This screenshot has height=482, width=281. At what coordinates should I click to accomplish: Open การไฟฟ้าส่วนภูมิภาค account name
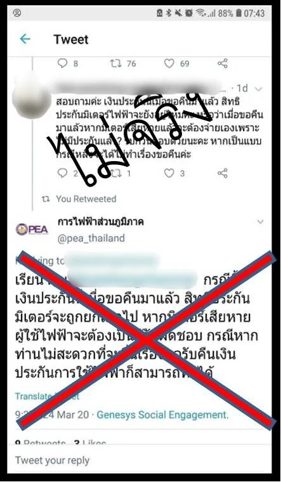[x=100, y=221]
